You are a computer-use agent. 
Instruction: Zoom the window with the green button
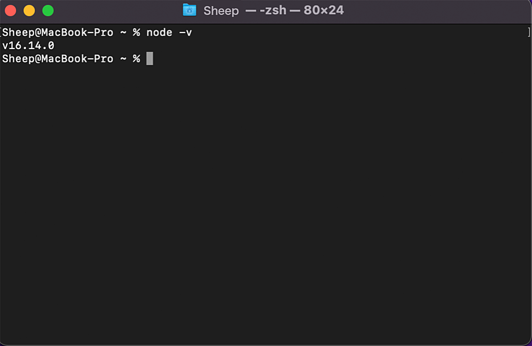pyautogui.click(x=48, y=10)
